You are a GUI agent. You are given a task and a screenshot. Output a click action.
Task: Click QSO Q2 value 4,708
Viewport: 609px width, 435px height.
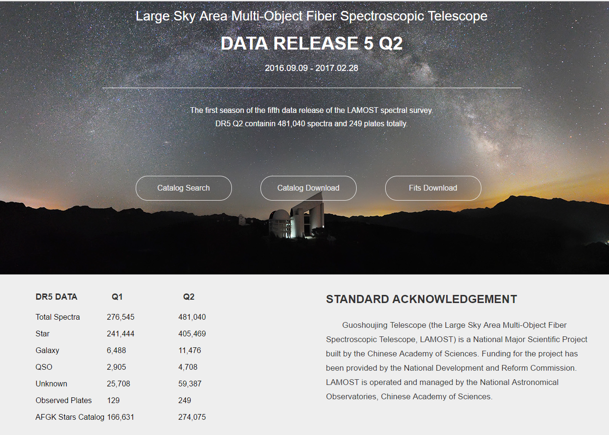click(x=188, y=367)
